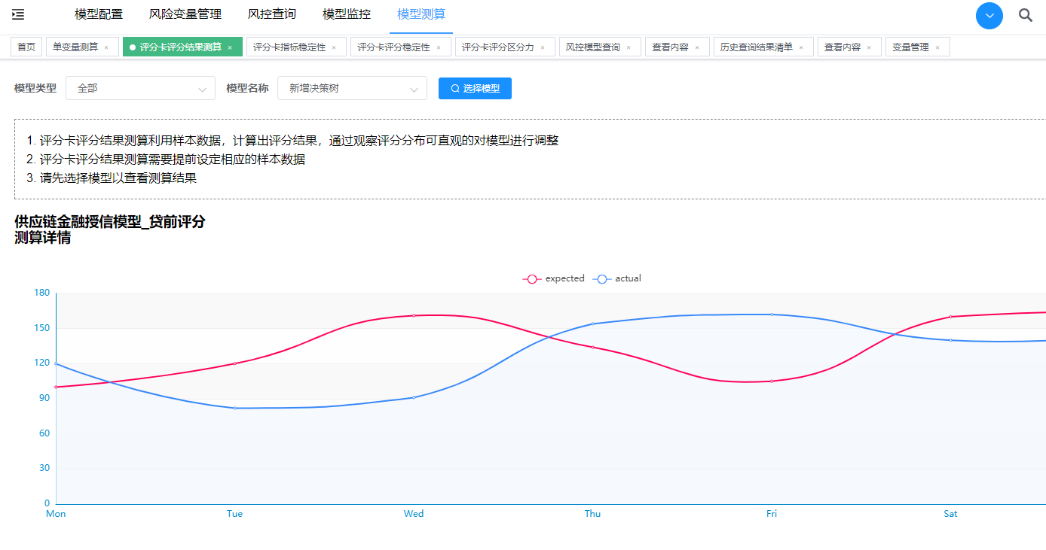Switch to the 首页 tab

point(26,47)
